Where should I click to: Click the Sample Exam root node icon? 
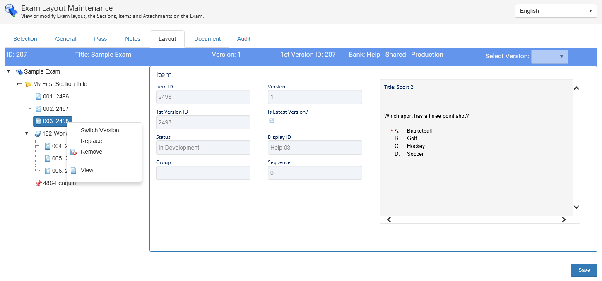click(19, 72)
